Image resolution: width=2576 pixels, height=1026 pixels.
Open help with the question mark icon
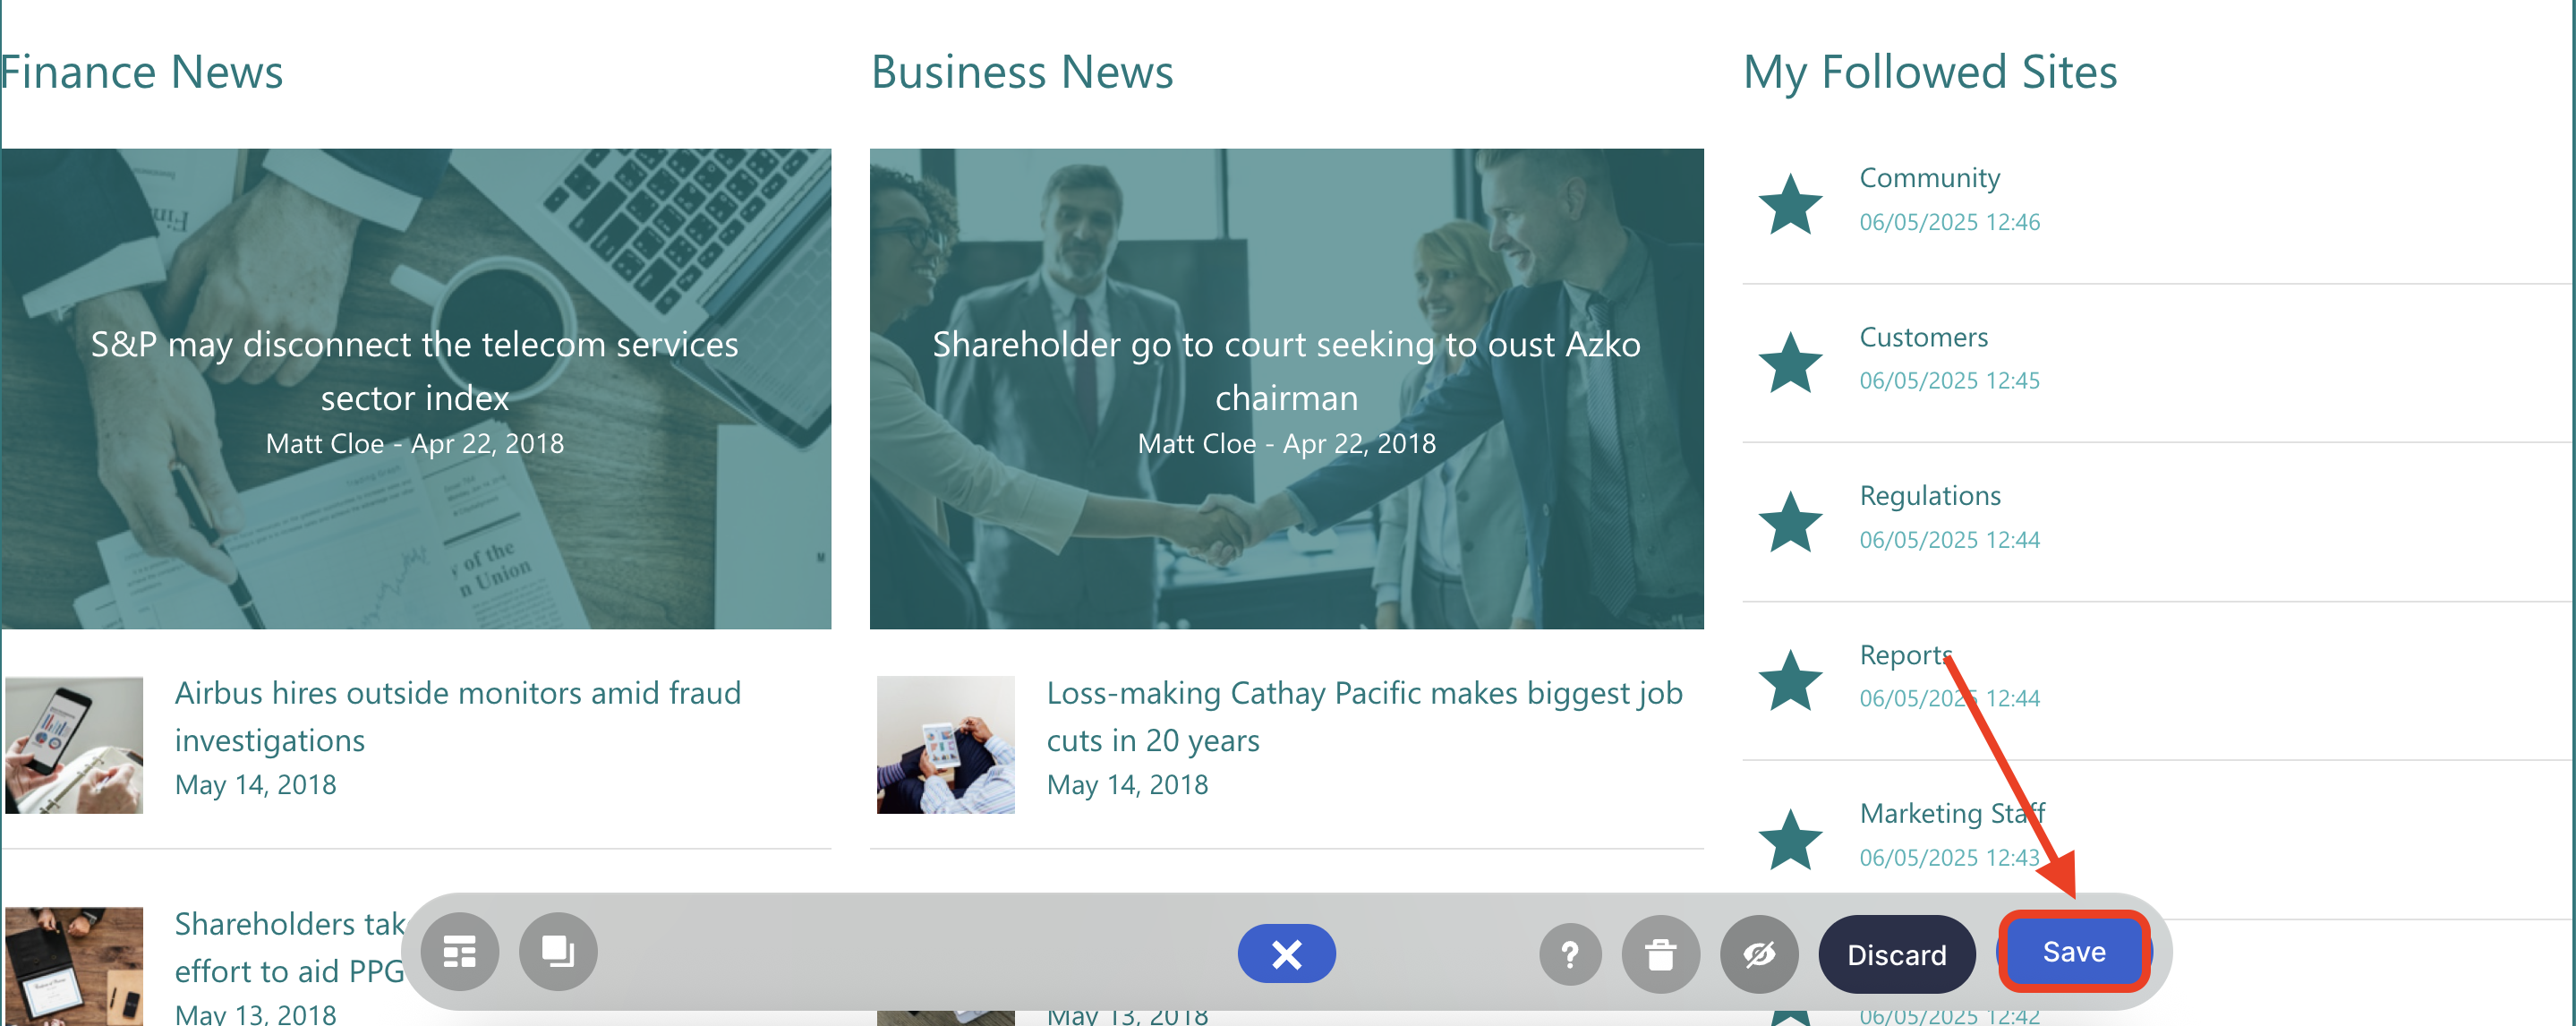[1570, 955]
